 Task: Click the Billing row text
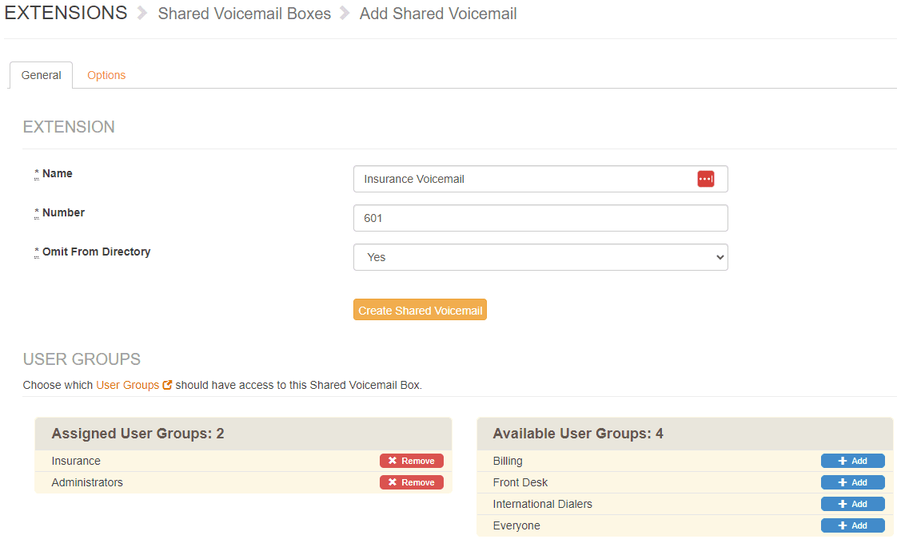point(508,461)
